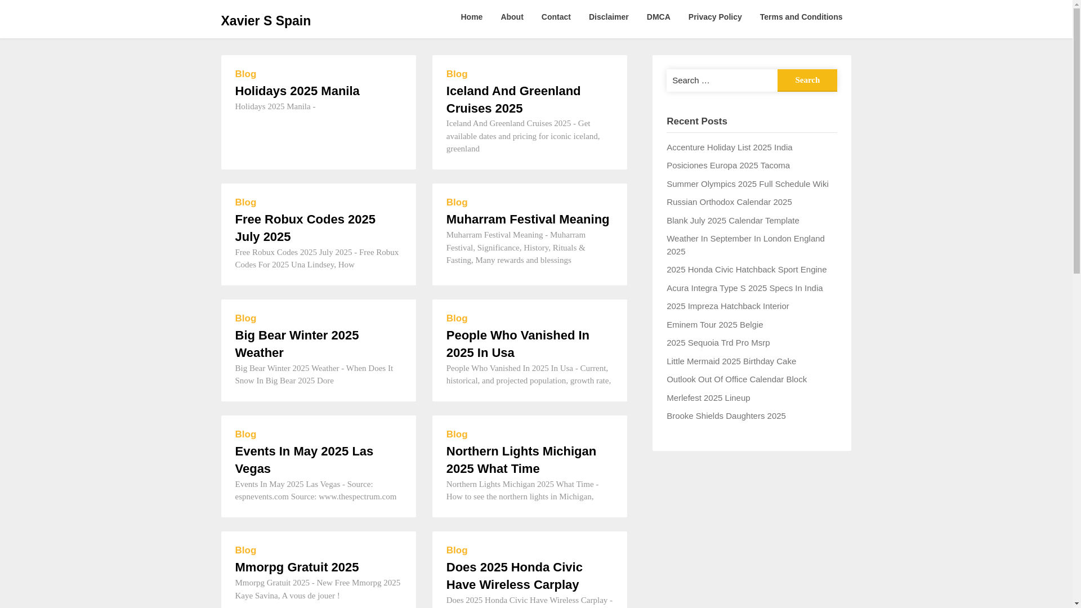Open the DMCA page

pos(658,17)
